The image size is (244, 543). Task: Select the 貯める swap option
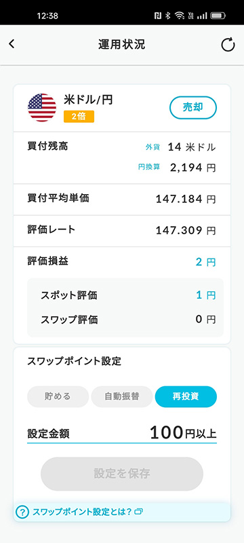point(58,396)
